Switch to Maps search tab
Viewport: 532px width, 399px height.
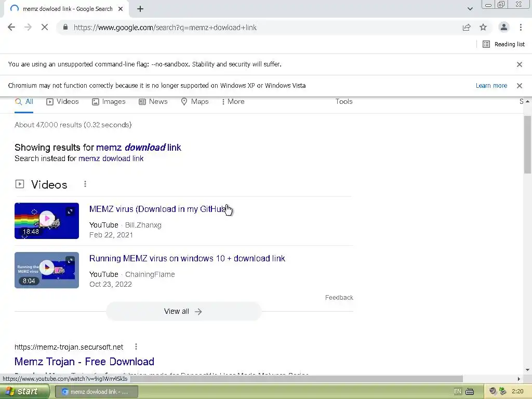195,102
